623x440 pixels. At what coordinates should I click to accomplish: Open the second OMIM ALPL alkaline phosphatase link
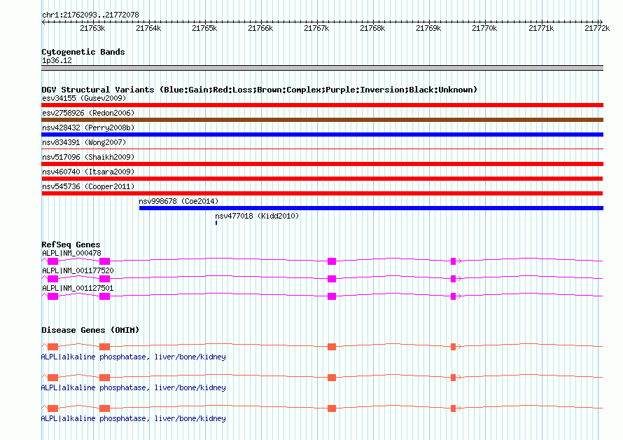[134, 387]
